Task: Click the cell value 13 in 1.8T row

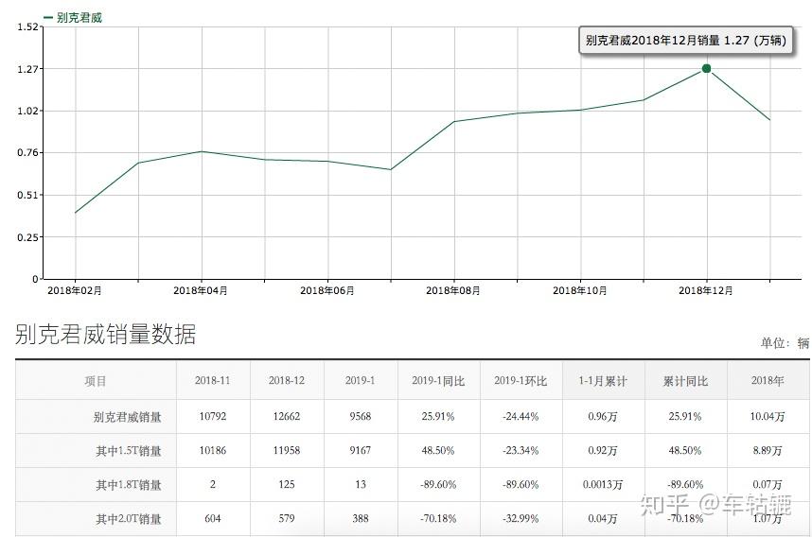Action: (360, 485)
